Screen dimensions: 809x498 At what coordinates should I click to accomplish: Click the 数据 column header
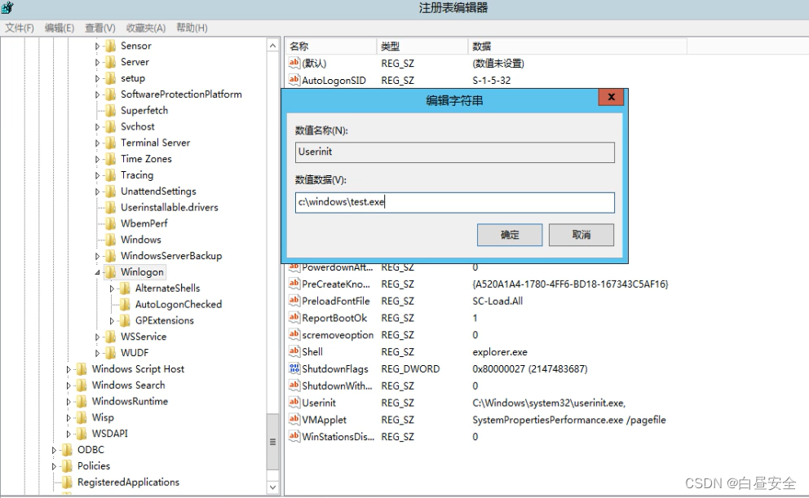click(577, 46)
